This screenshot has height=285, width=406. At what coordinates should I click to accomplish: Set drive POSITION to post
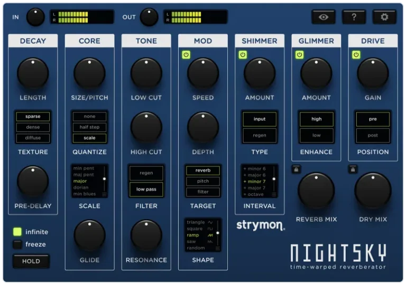(373, 135)
